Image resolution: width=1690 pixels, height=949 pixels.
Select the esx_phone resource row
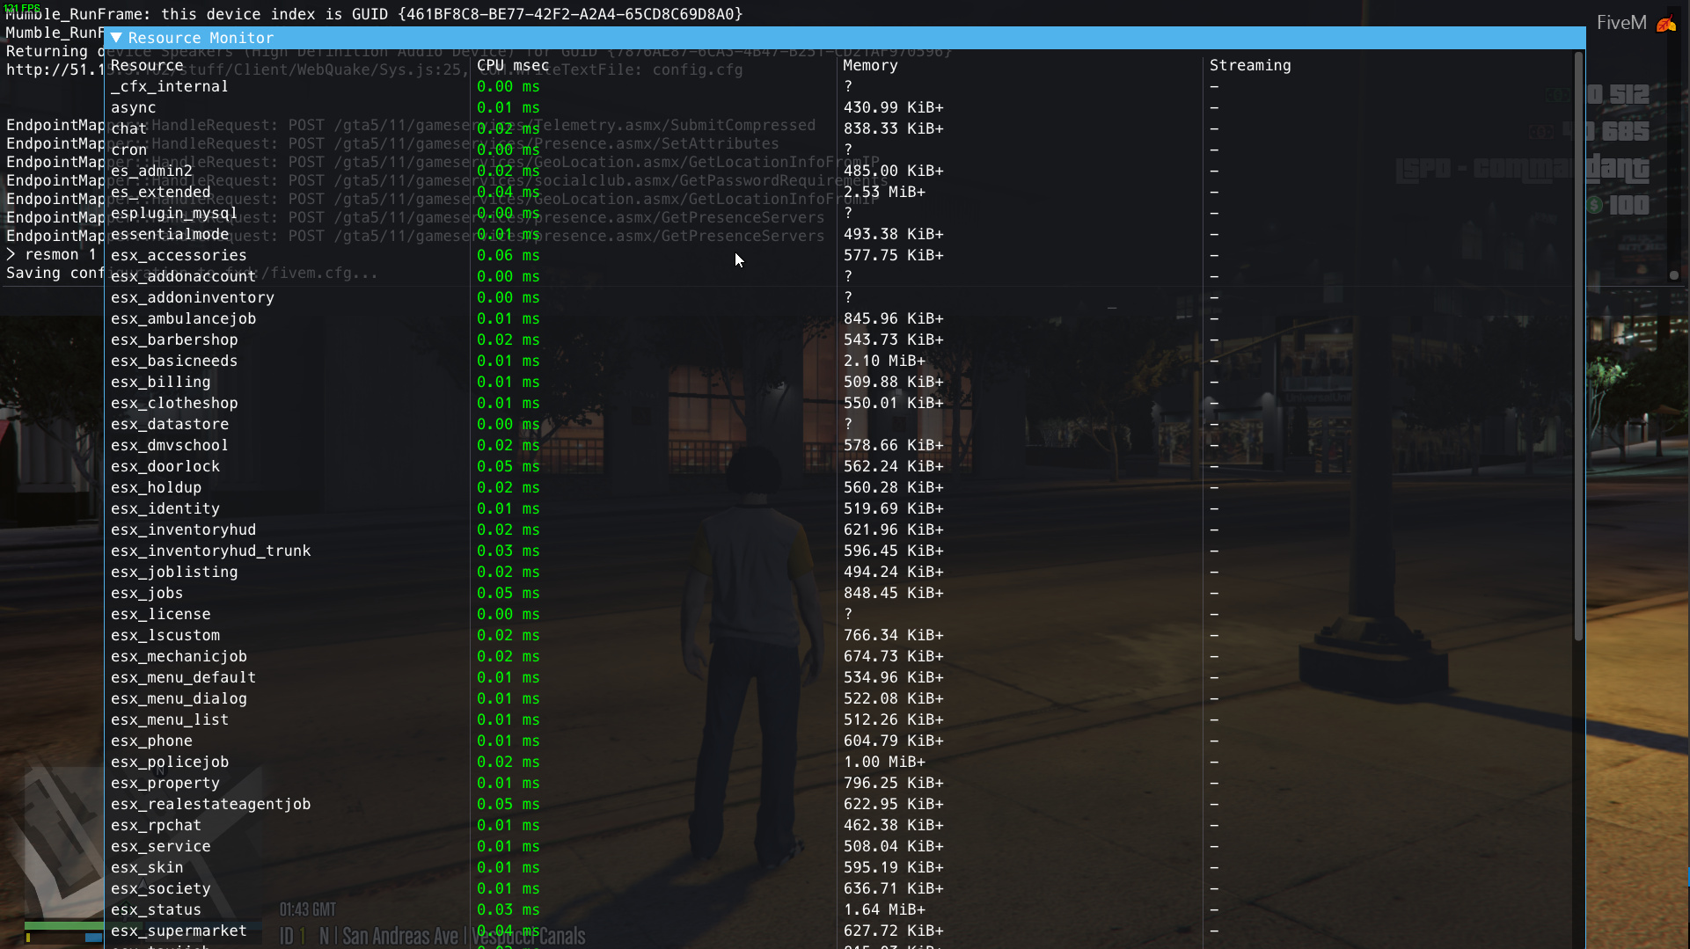(x=840, y=741)
